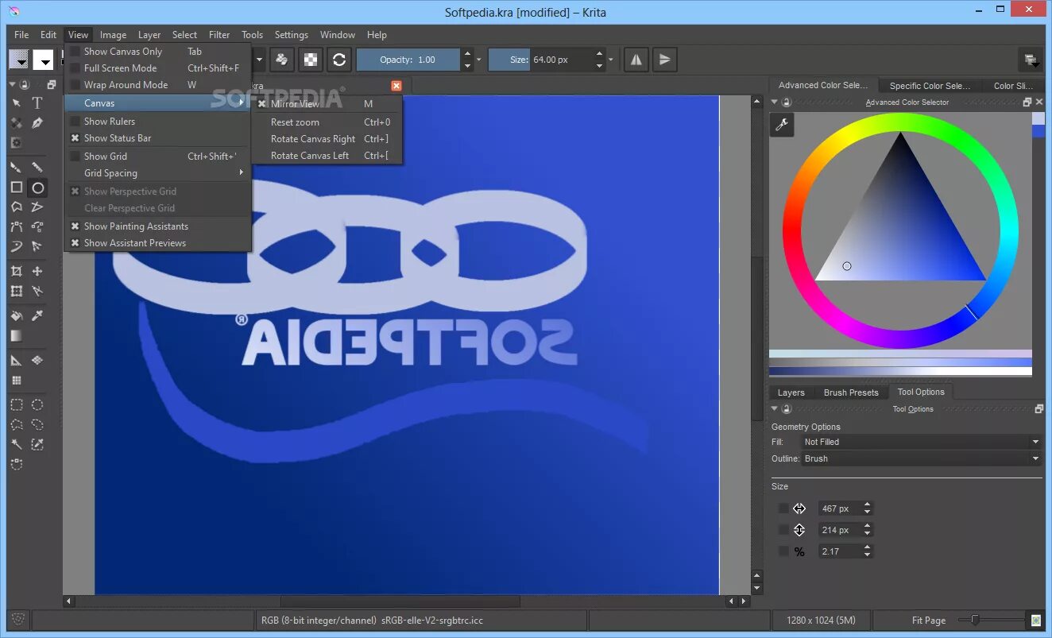This screenshot has height=638, width=1052.
Task: Float the Advanced Color Selector docker
Action: 1027,102
